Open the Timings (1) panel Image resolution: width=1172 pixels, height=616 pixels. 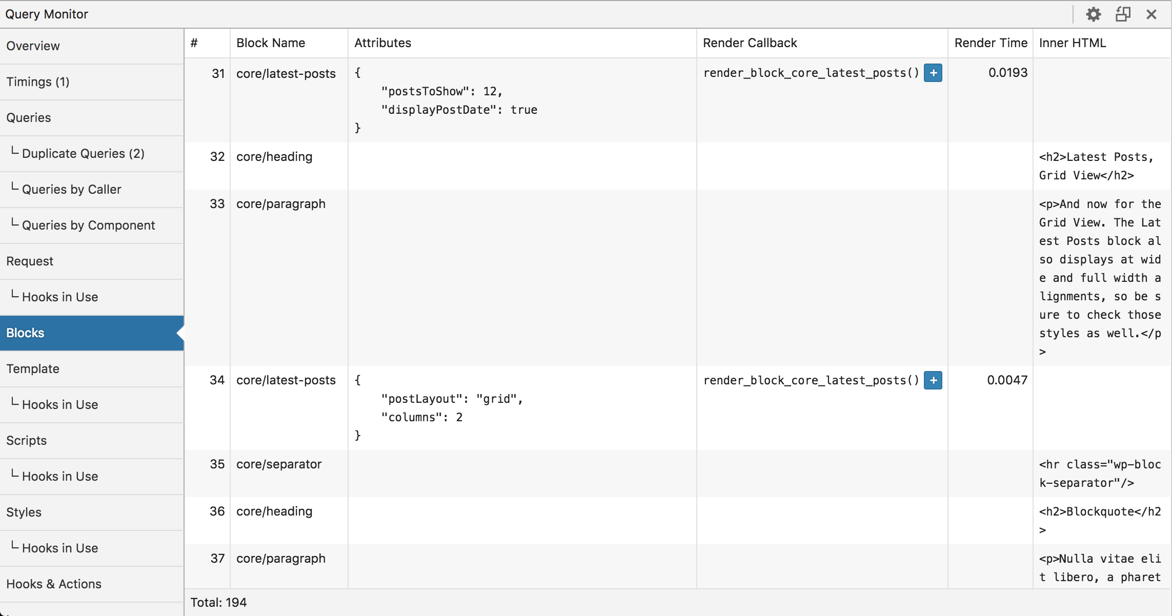coord(92,82)
